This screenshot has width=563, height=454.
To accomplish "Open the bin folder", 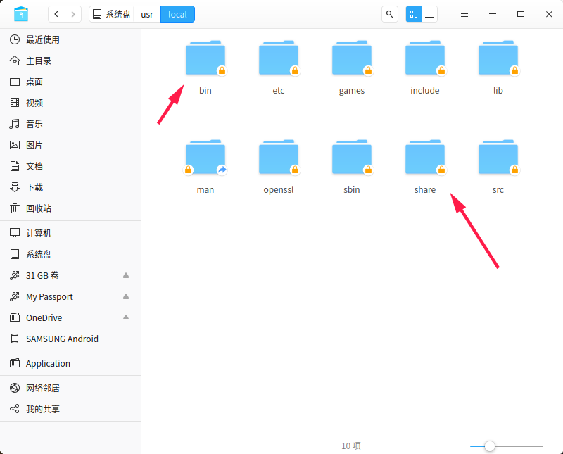I will (205, 58).
